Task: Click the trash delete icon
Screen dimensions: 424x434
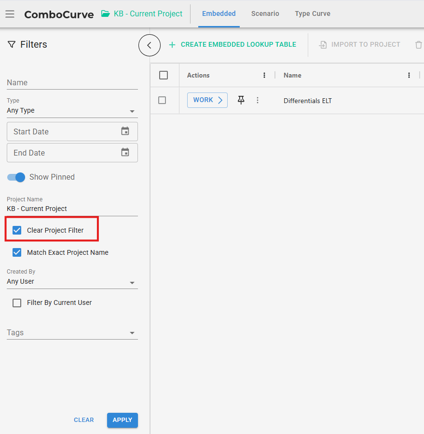Action: point(418,45)
